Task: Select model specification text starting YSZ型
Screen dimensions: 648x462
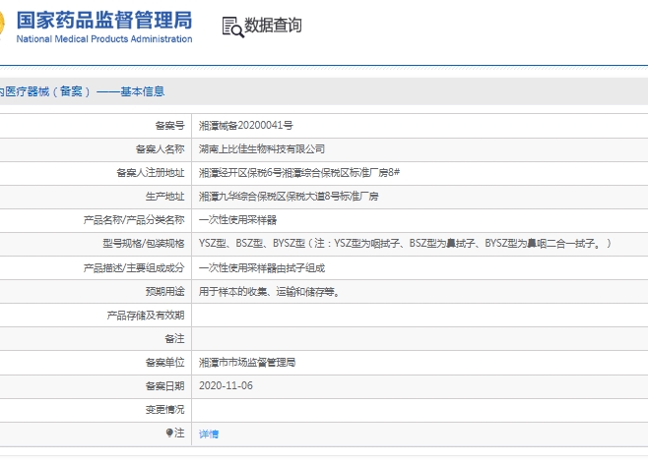Action: pos(405,244)
